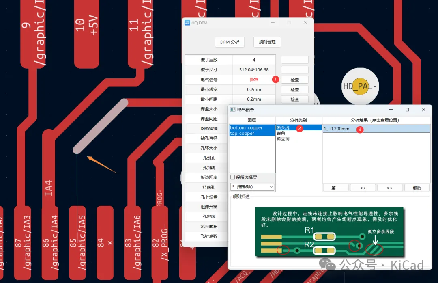The image size is (438, 283).
Task: Expand the 警报项 dropdown
Action: pyautogui.click(x=252, y=187)
